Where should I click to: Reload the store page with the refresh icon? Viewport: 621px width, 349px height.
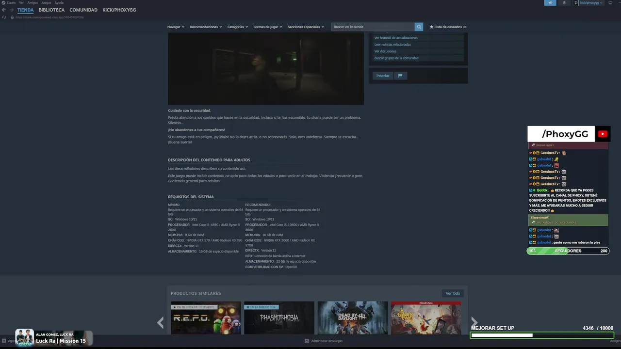tap(4, 17)
